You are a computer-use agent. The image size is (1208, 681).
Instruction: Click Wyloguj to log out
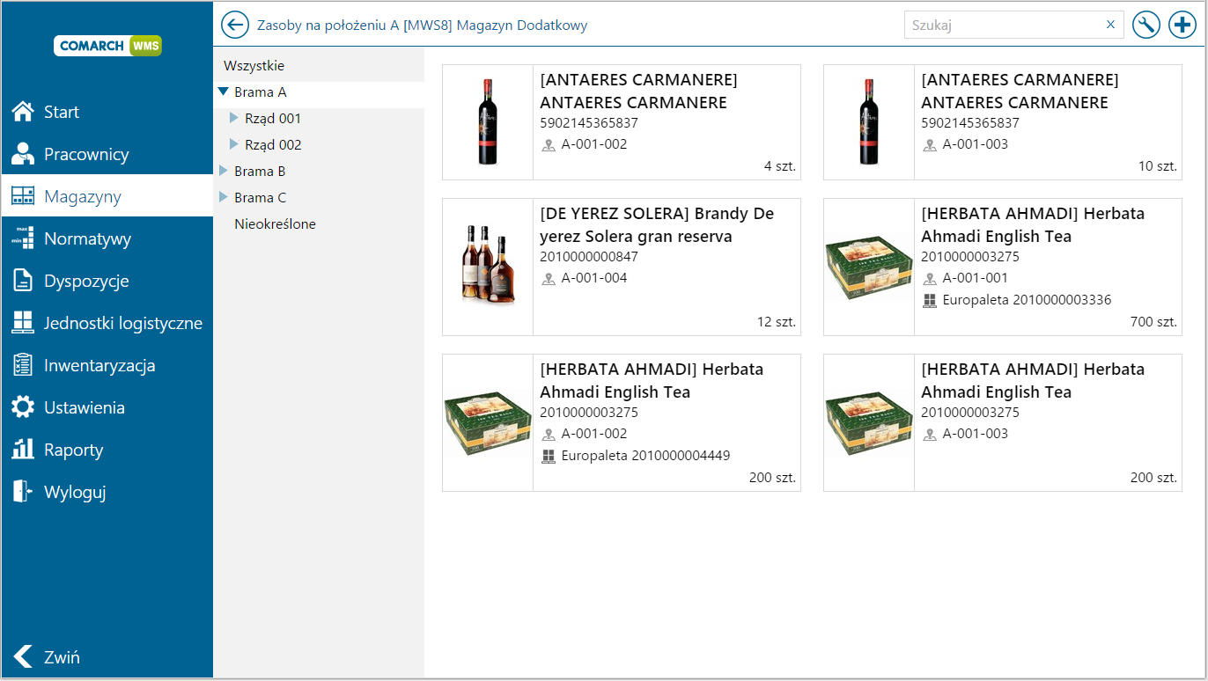[x=107, y=492]
